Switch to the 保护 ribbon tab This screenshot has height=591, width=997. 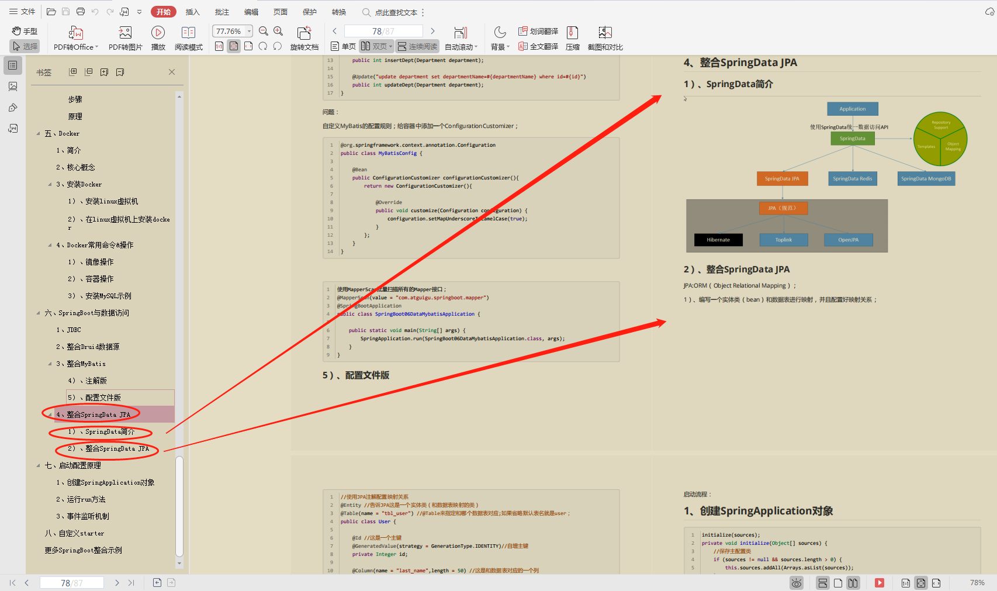tap(309, 12)
